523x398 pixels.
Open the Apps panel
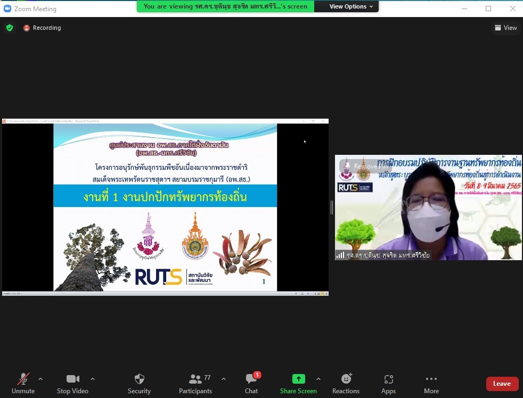(x=388, y=383)
